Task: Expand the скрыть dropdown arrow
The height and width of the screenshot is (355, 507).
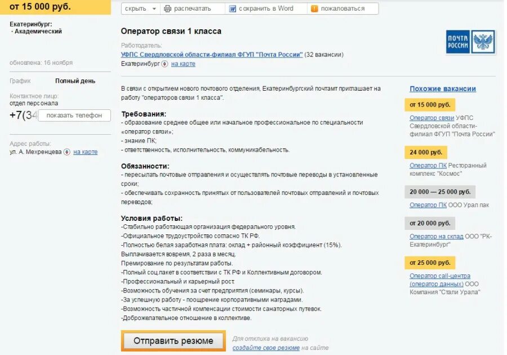Action: tap(154, 8)
